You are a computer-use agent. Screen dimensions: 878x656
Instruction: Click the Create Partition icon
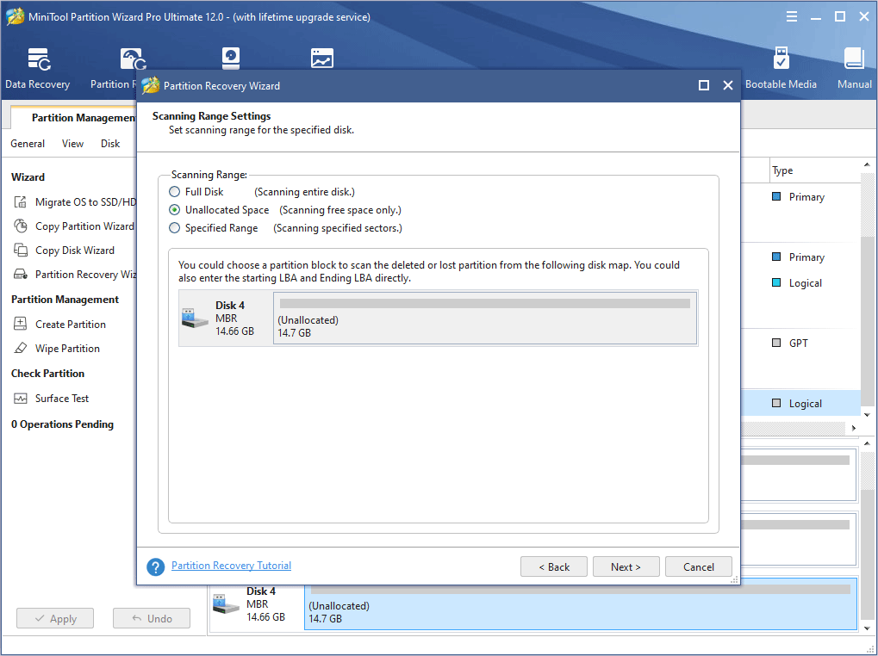20,324
